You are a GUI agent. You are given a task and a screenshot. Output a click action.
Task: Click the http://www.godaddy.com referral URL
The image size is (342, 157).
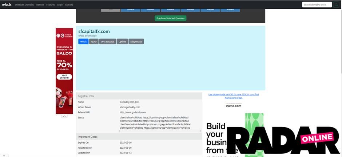[x=132, y=112]
